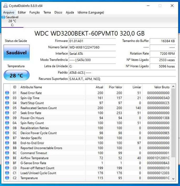
Task: Click status orb for Command Timeout
Action: point(7,153)
